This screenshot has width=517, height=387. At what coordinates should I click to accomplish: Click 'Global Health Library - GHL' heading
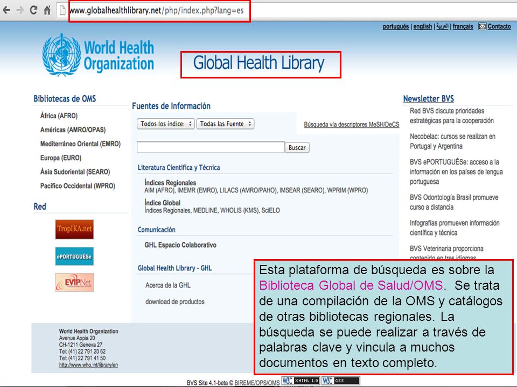coord(174,268)
